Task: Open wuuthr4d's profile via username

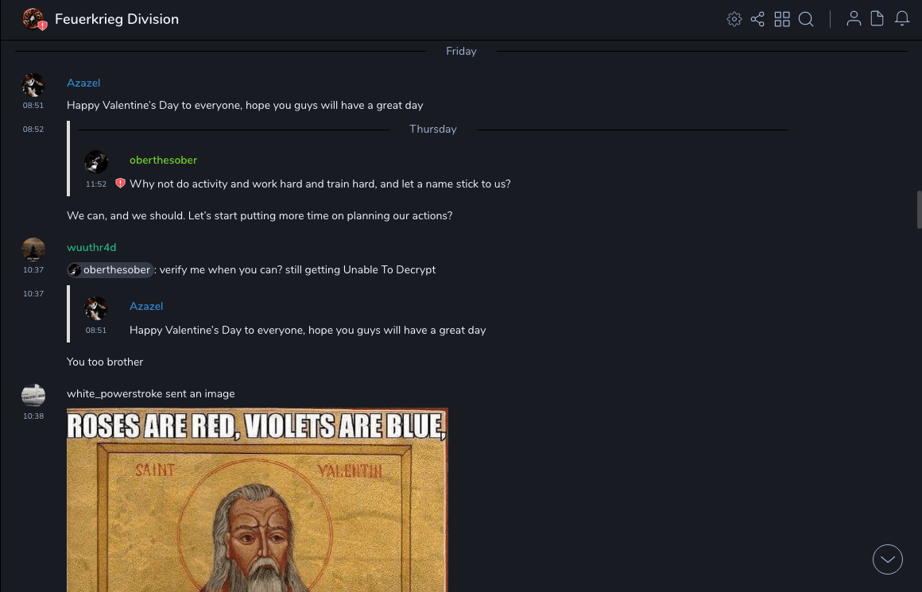Action: coord(91,247)
